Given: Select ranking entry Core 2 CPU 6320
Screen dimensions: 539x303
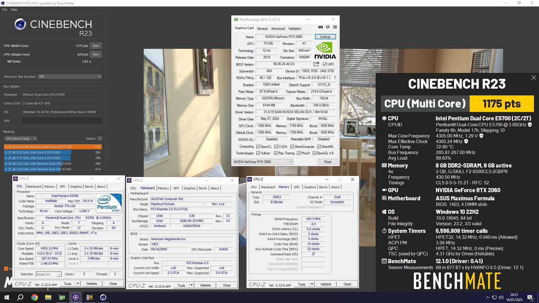Looking at the screenshot, I should 53,158.
